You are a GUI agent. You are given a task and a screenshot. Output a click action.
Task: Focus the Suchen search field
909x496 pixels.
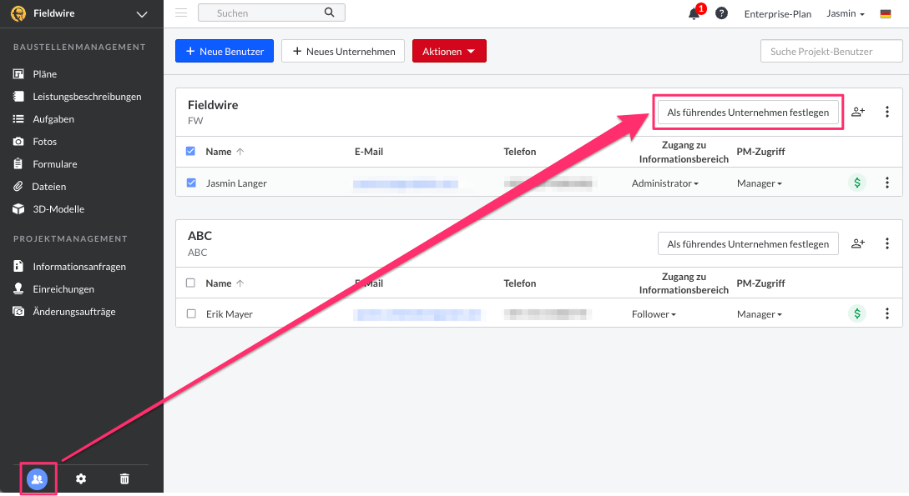[x=271, y=13]
